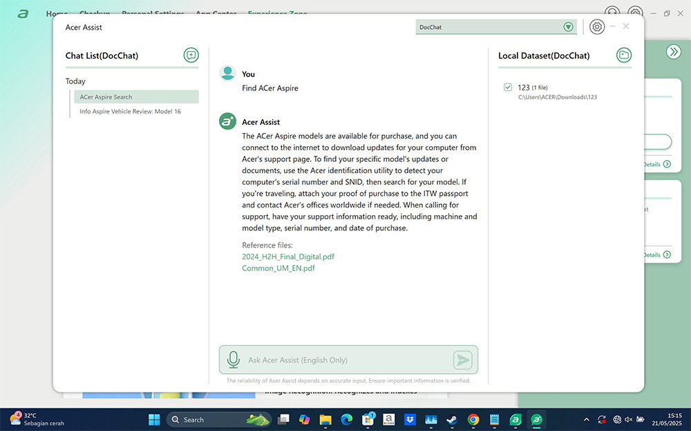Click the muted volume tray icon
691x431 pixels.
tap(628, 419)
